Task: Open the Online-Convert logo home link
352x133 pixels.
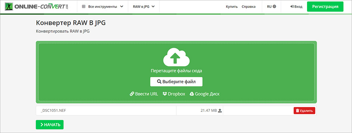Action: pos(37,7)
